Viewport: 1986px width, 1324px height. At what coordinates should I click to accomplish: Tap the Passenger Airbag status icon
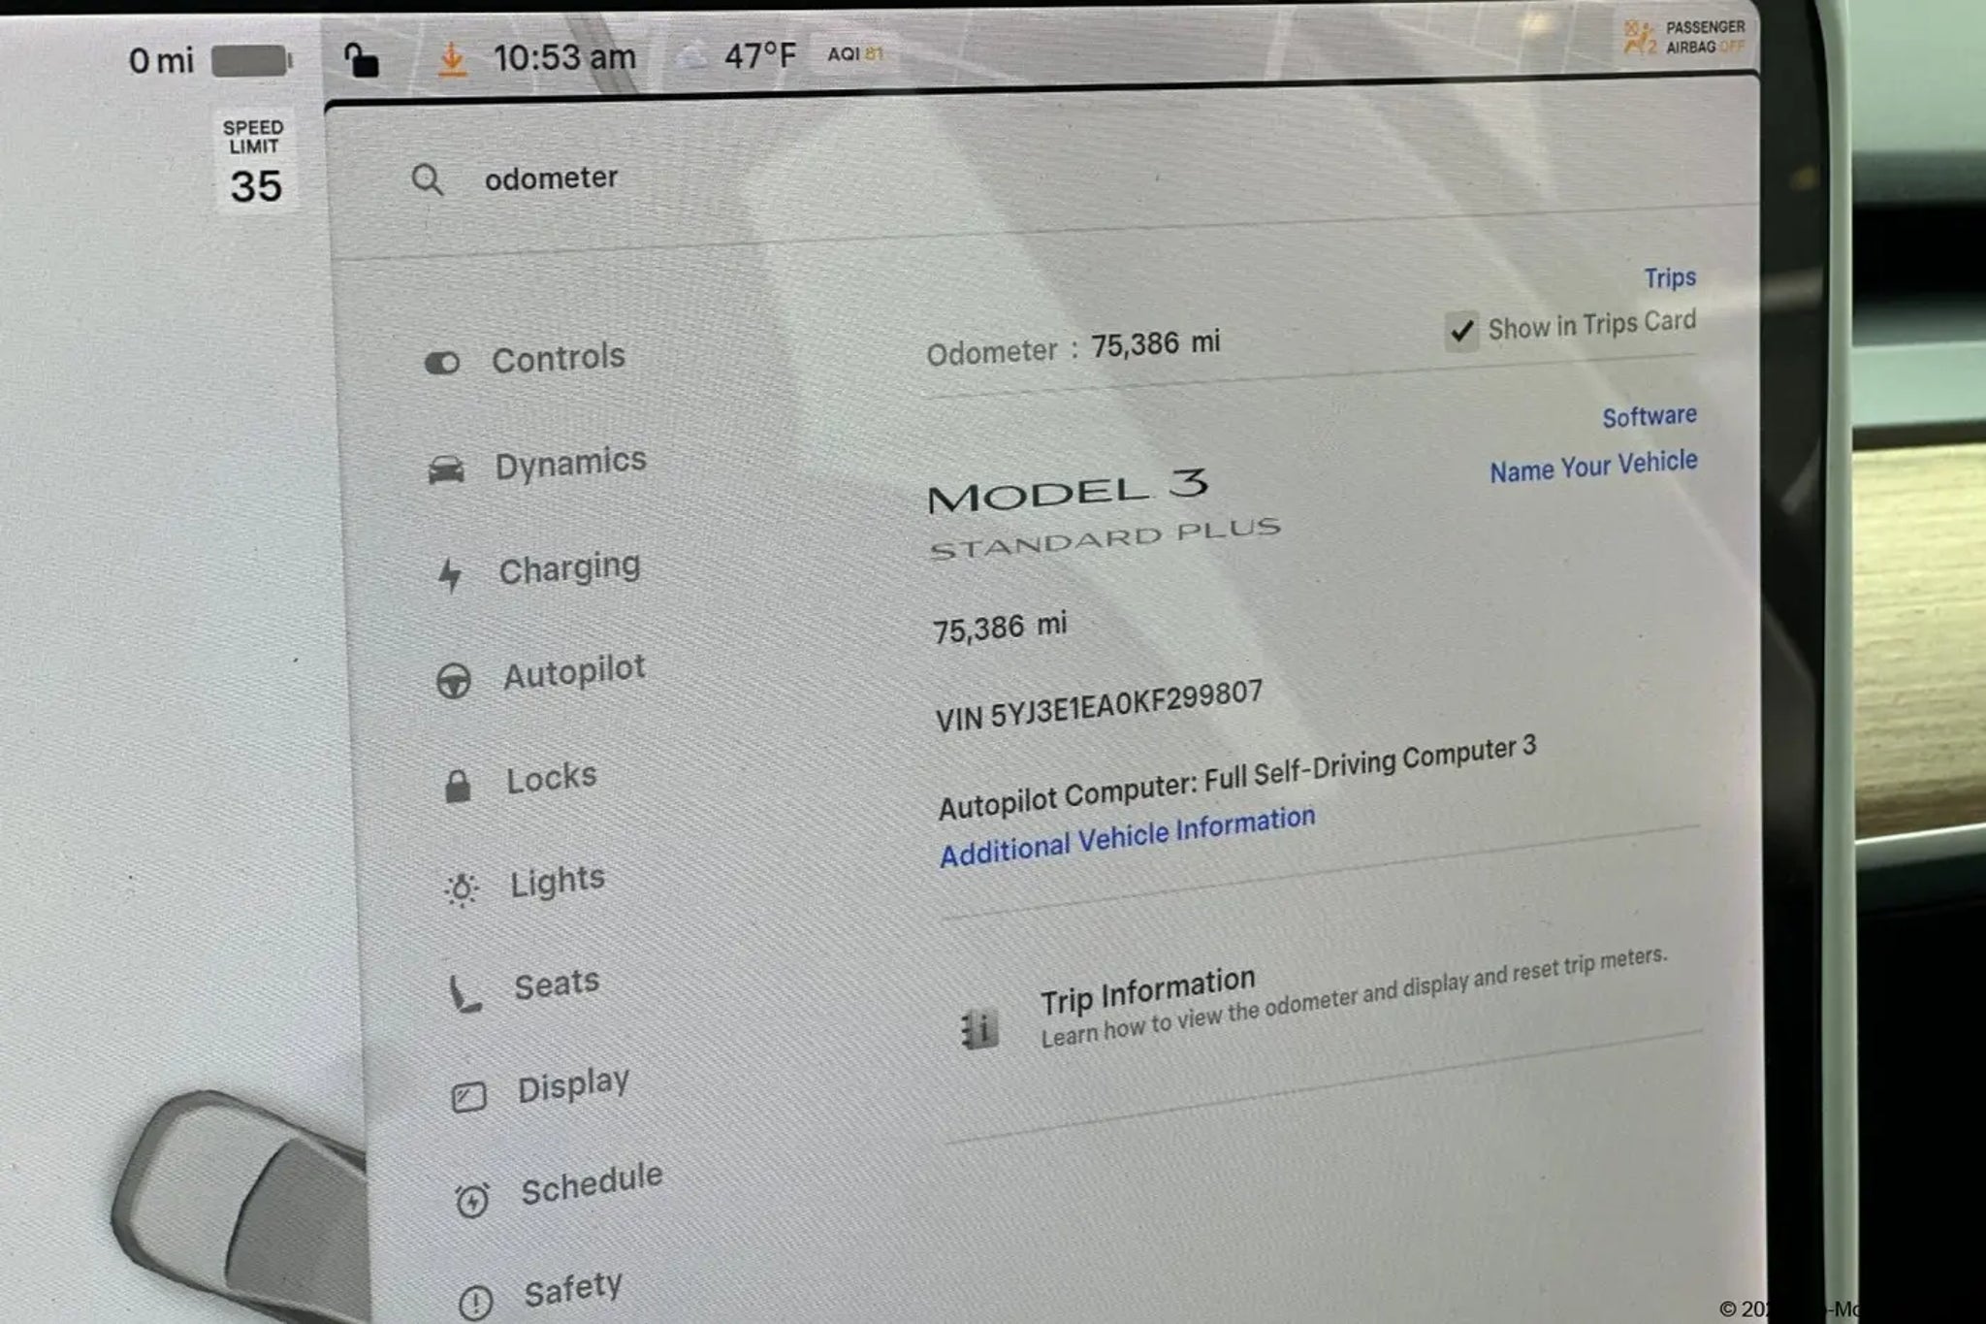(1639, 38)
